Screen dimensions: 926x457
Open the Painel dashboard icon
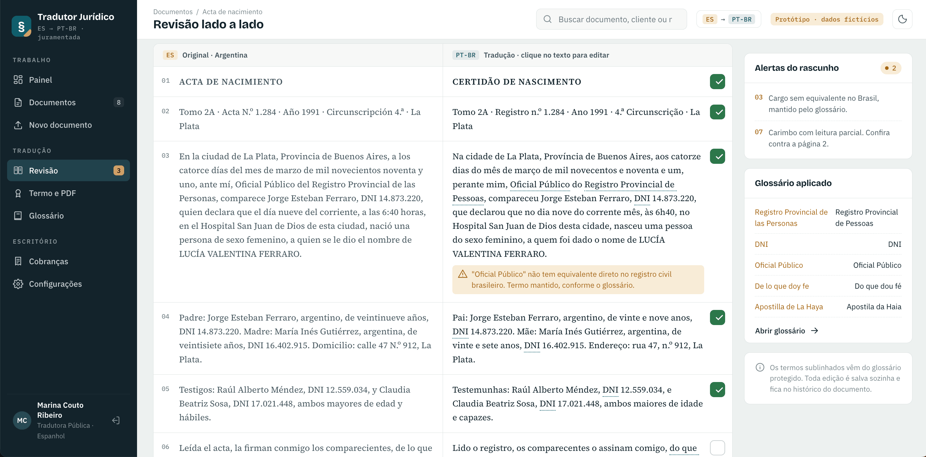click(18, 79)
